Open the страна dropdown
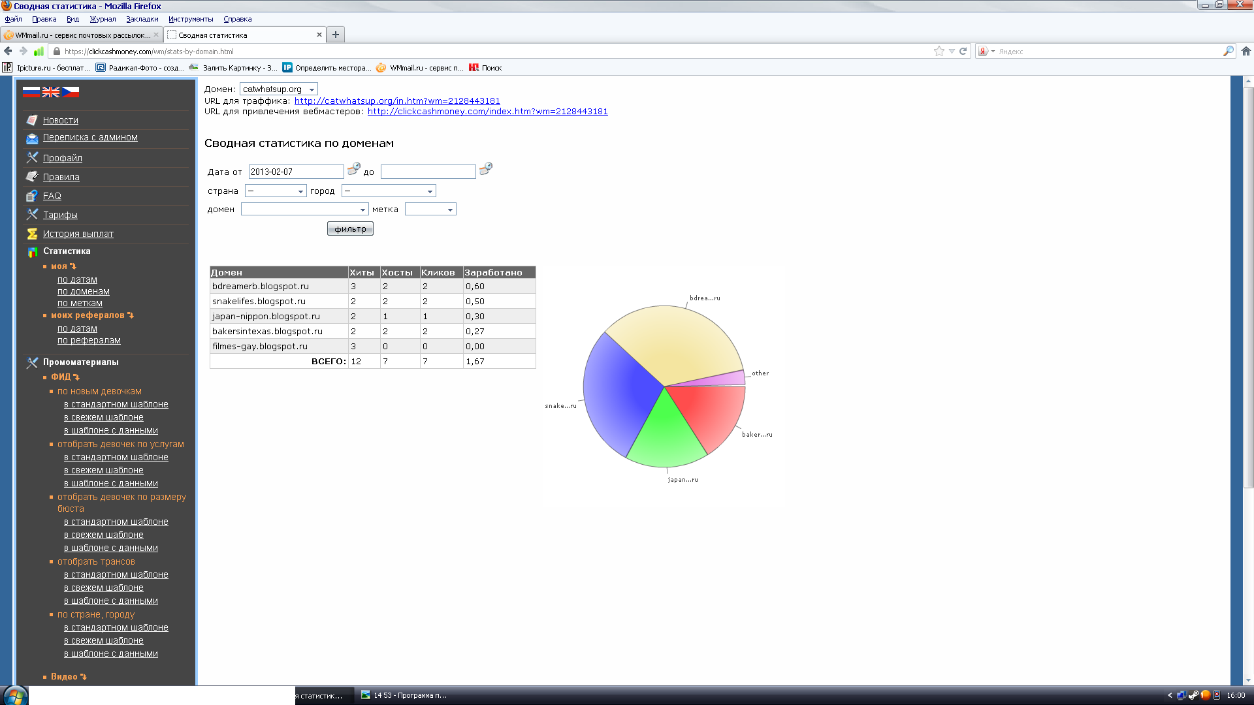Screen dimensions: 1254x705 point(276,191)
